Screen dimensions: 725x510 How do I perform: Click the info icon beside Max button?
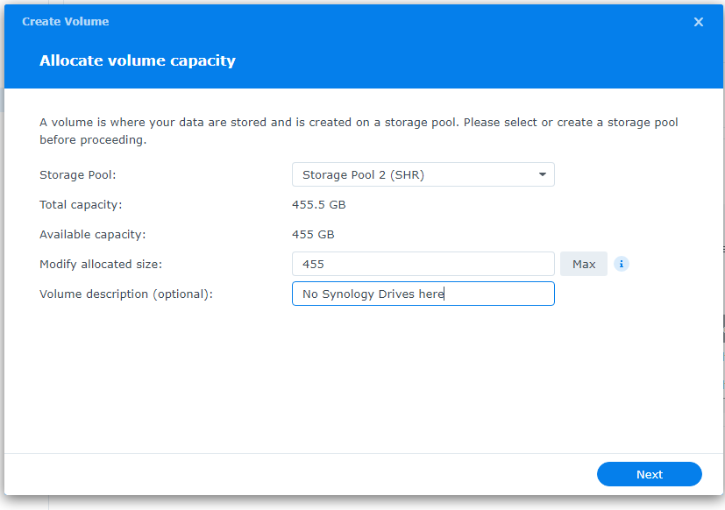click(x=621, y=264)
